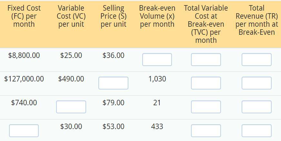Click the Total Revenue (TR) column header
Image resolution: width=281 pixels, height=141 pixels.
(256, 20)
